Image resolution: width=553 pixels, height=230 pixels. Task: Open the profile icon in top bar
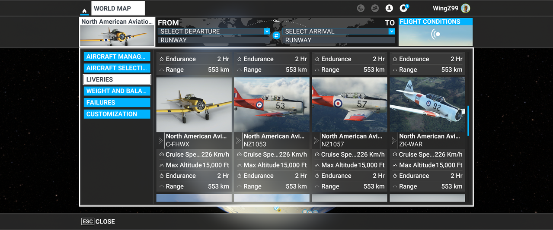point(389,8)
